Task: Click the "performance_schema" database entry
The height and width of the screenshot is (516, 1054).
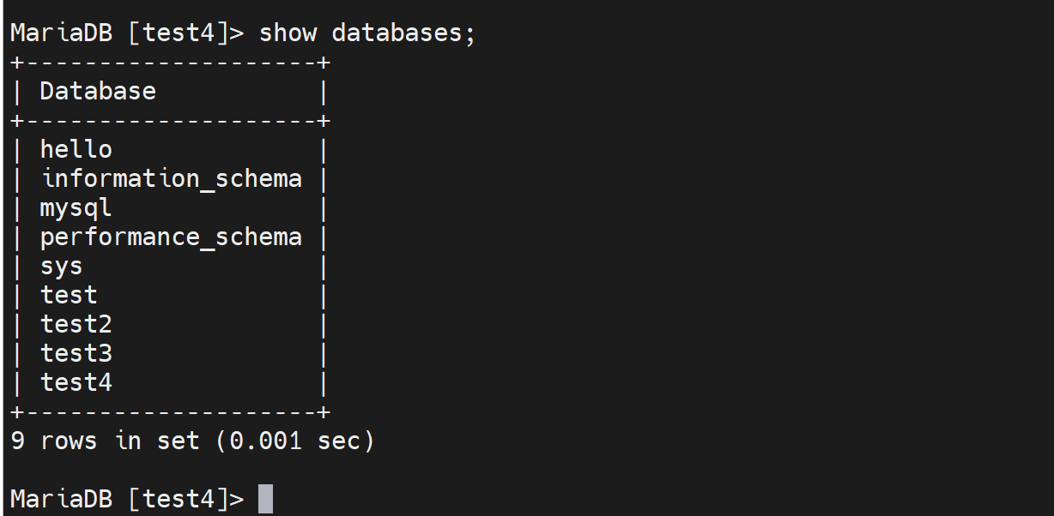Action: pyautogui.click(x=171, y=237)
